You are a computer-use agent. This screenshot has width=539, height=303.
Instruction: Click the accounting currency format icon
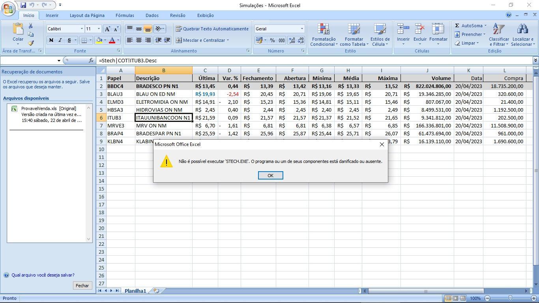click(259, 40)
